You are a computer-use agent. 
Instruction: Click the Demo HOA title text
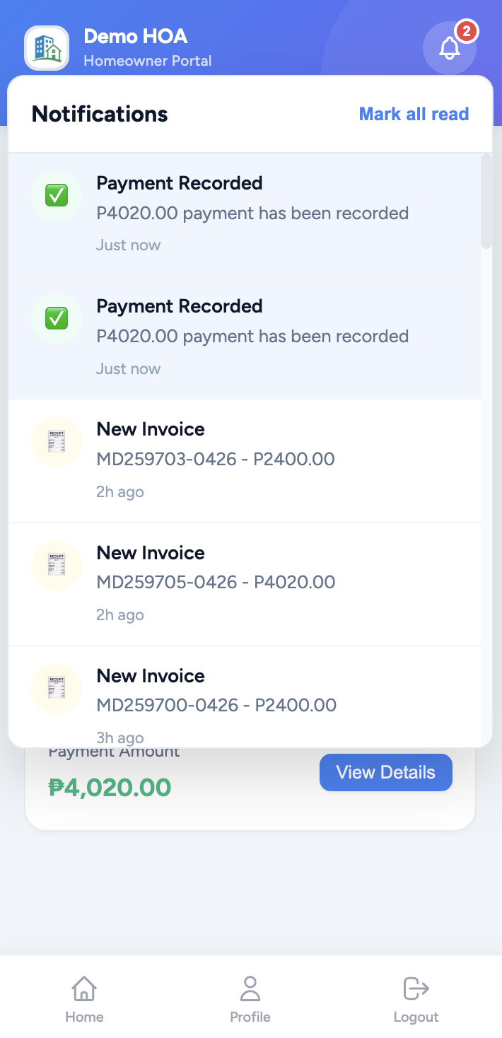coord(136,36)
